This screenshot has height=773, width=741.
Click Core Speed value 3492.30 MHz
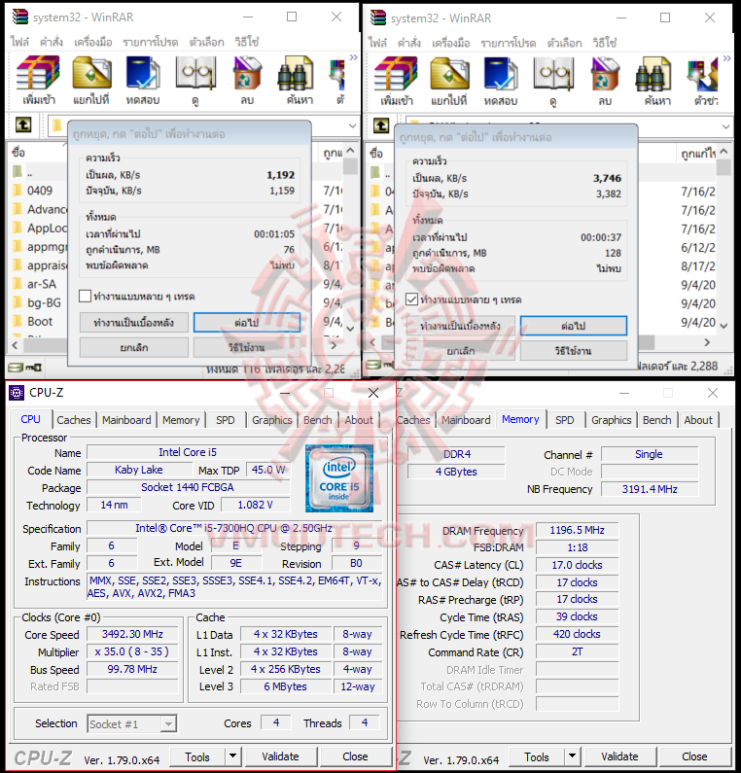point(132,634)
